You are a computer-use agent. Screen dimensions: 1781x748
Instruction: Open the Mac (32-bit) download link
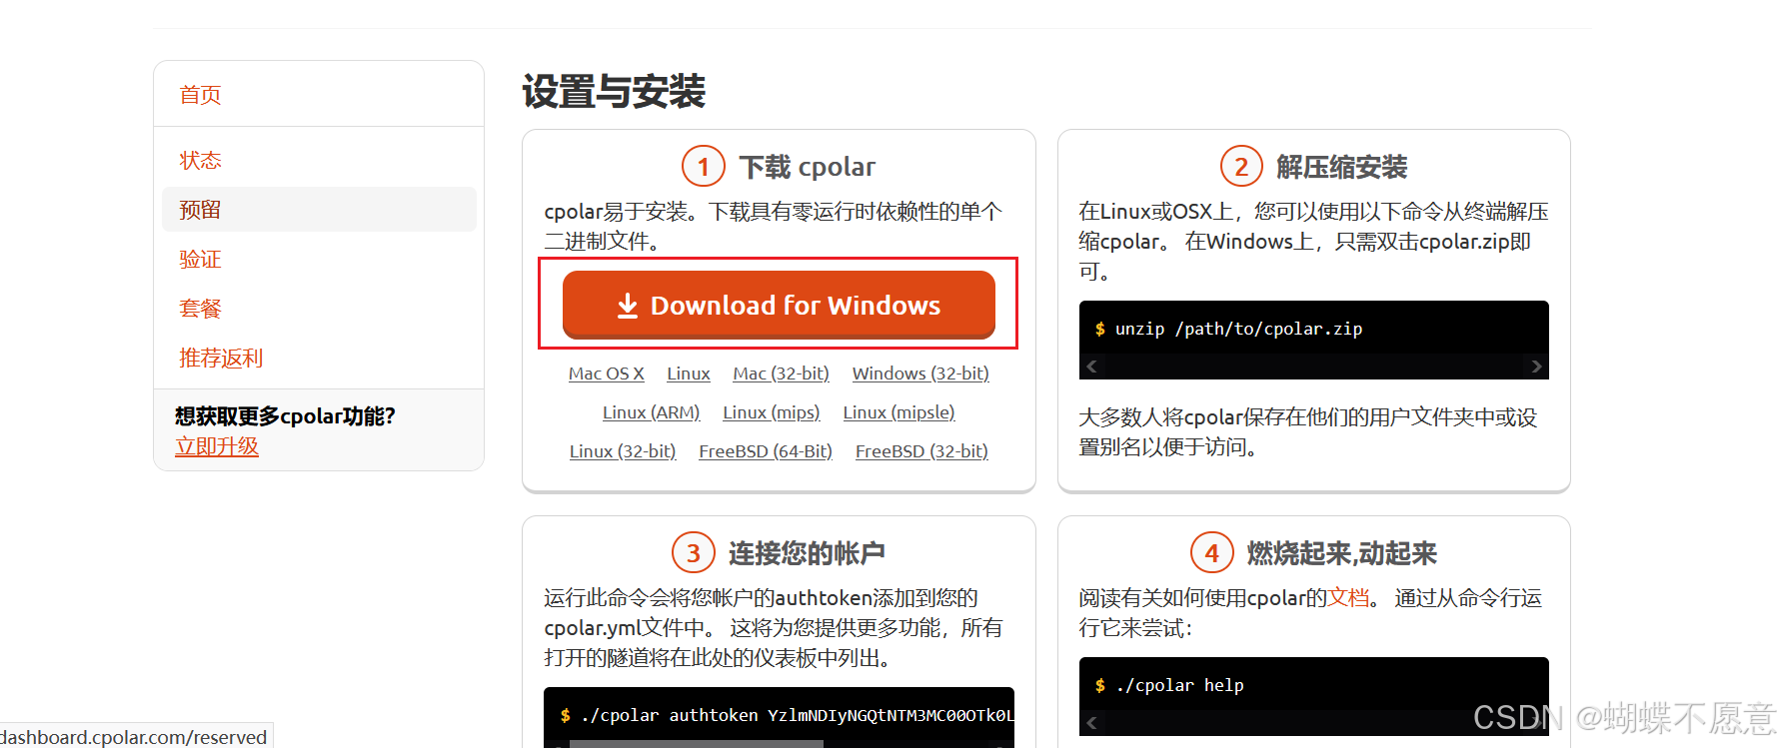[x=781, y=374]
